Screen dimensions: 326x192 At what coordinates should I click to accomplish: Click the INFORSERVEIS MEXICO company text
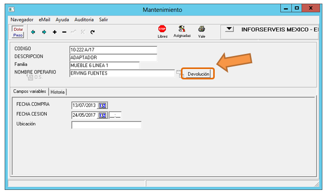pyautogui.click(x=279, y=30)
